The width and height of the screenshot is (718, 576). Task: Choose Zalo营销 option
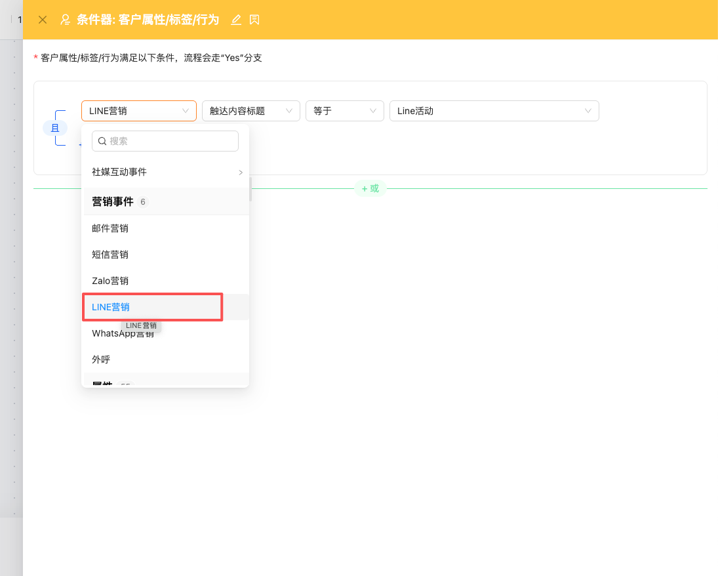point(110,281)
